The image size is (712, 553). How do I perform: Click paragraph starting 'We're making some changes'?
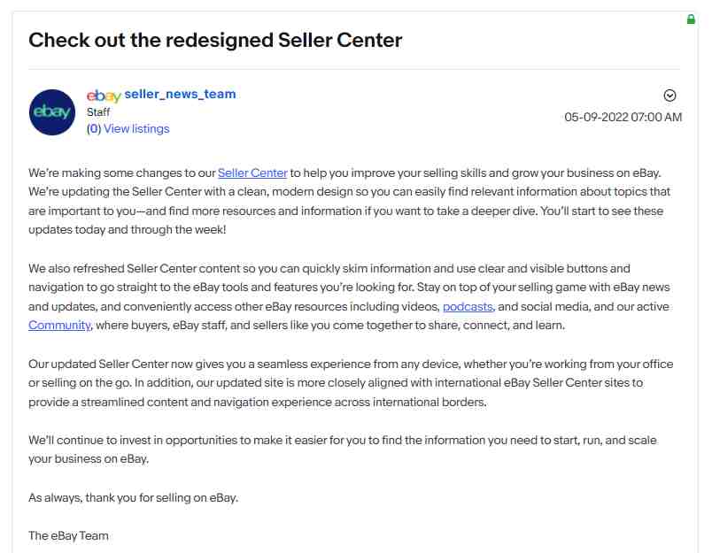pyautogui.click(x=351, y=202)
